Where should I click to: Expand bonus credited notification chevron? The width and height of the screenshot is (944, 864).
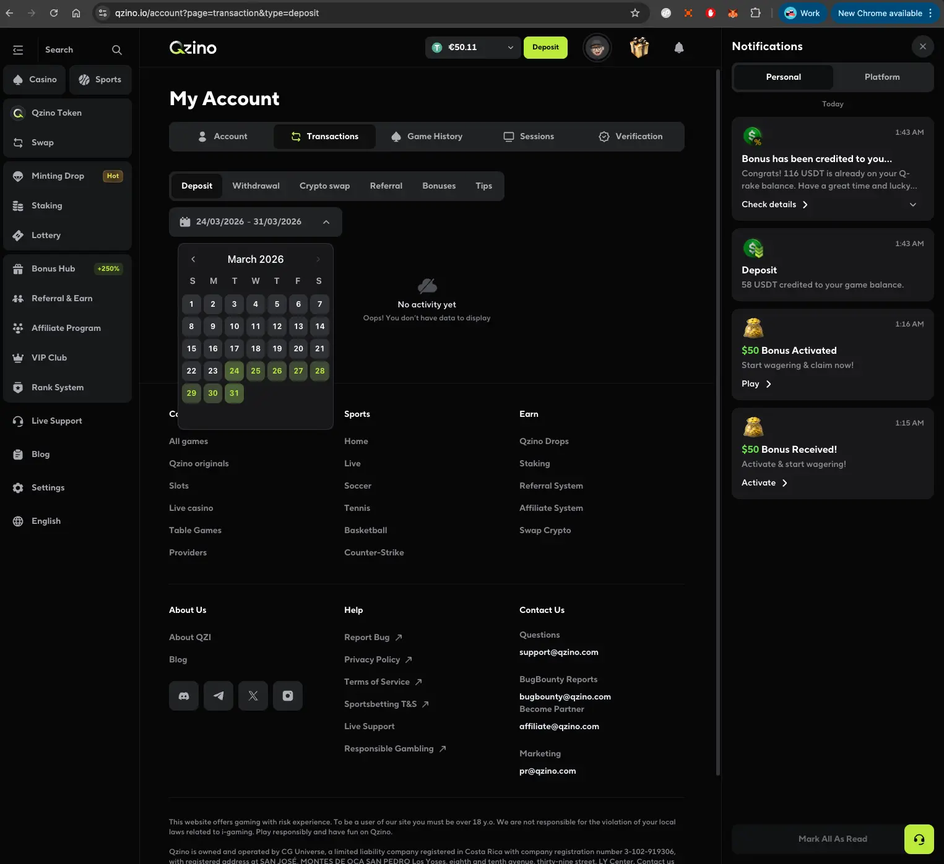point(912,205)
